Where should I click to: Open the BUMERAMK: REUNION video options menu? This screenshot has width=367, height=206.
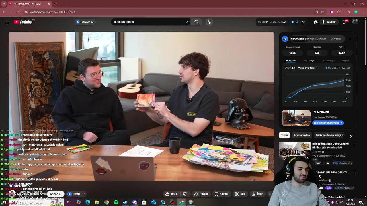[x=354, y=173]
